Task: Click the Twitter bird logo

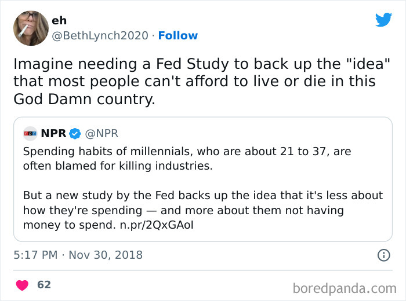Action: pos(383,20)
